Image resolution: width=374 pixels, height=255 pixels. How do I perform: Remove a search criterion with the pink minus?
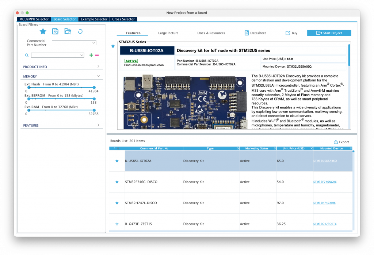click(97, 55)
